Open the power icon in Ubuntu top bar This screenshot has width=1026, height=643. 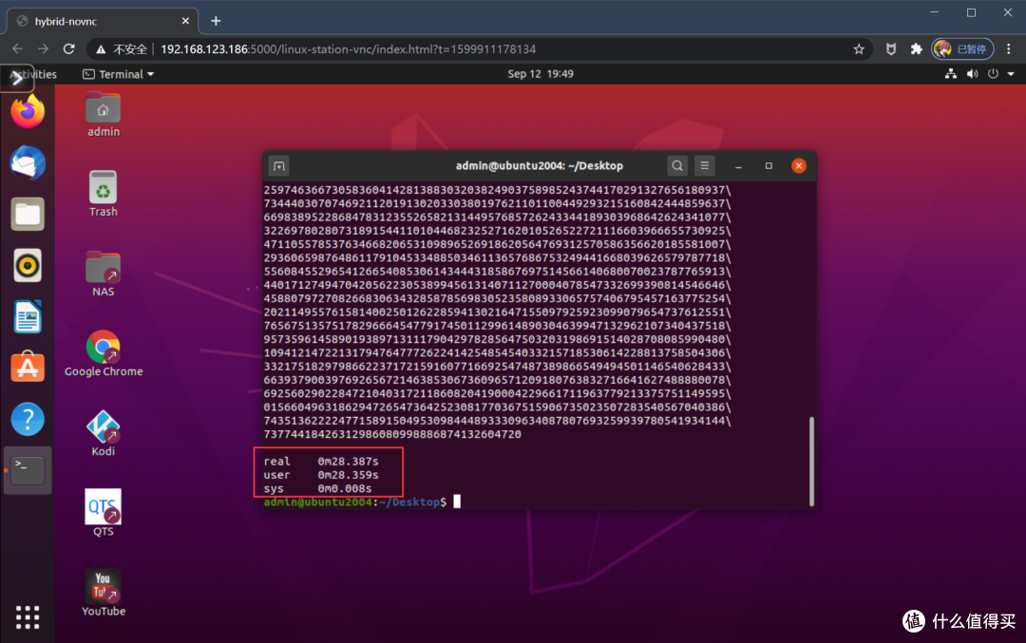(994, 74)
